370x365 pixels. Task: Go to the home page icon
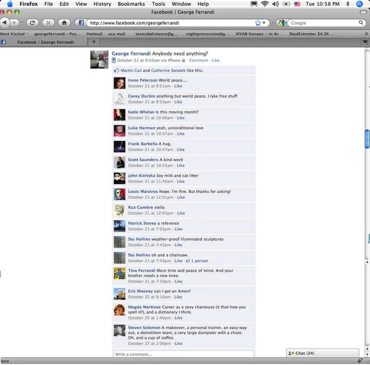[x=64, y=23]
